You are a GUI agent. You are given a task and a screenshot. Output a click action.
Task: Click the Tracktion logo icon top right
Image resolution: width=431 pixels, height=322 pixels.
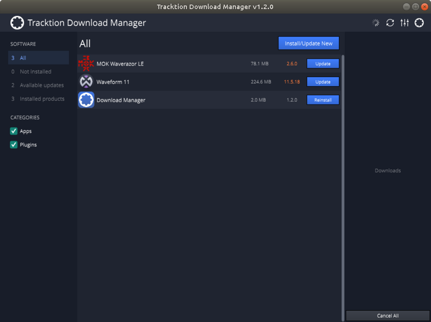pyautogui.click(x=419, y=23)
